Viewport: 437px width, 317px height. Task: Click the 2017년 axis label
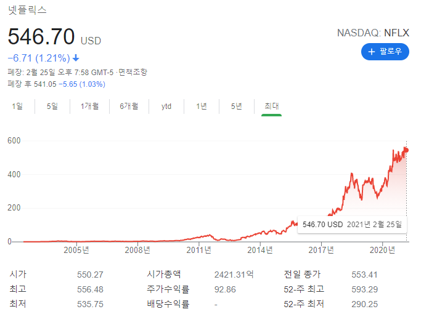[321, 250]
